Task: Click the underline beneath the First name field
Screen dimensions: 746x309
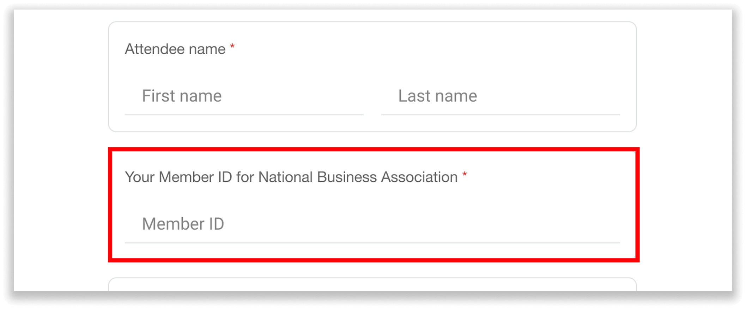Action: [x=244, y=115]
